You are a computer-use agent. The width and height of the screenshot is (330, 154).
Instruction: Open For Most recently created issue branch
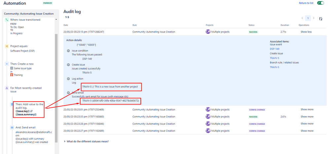tap(26, 90)
